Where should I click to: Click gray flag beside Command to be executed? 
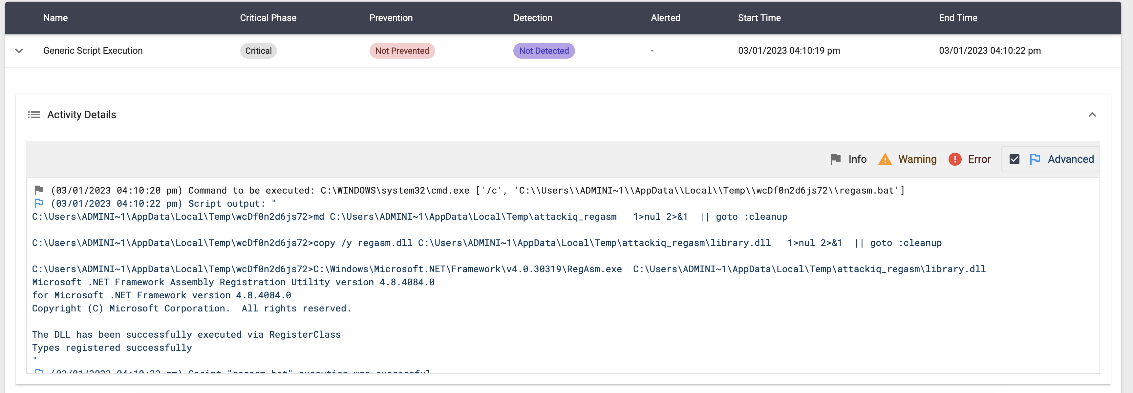pos(39,190)
